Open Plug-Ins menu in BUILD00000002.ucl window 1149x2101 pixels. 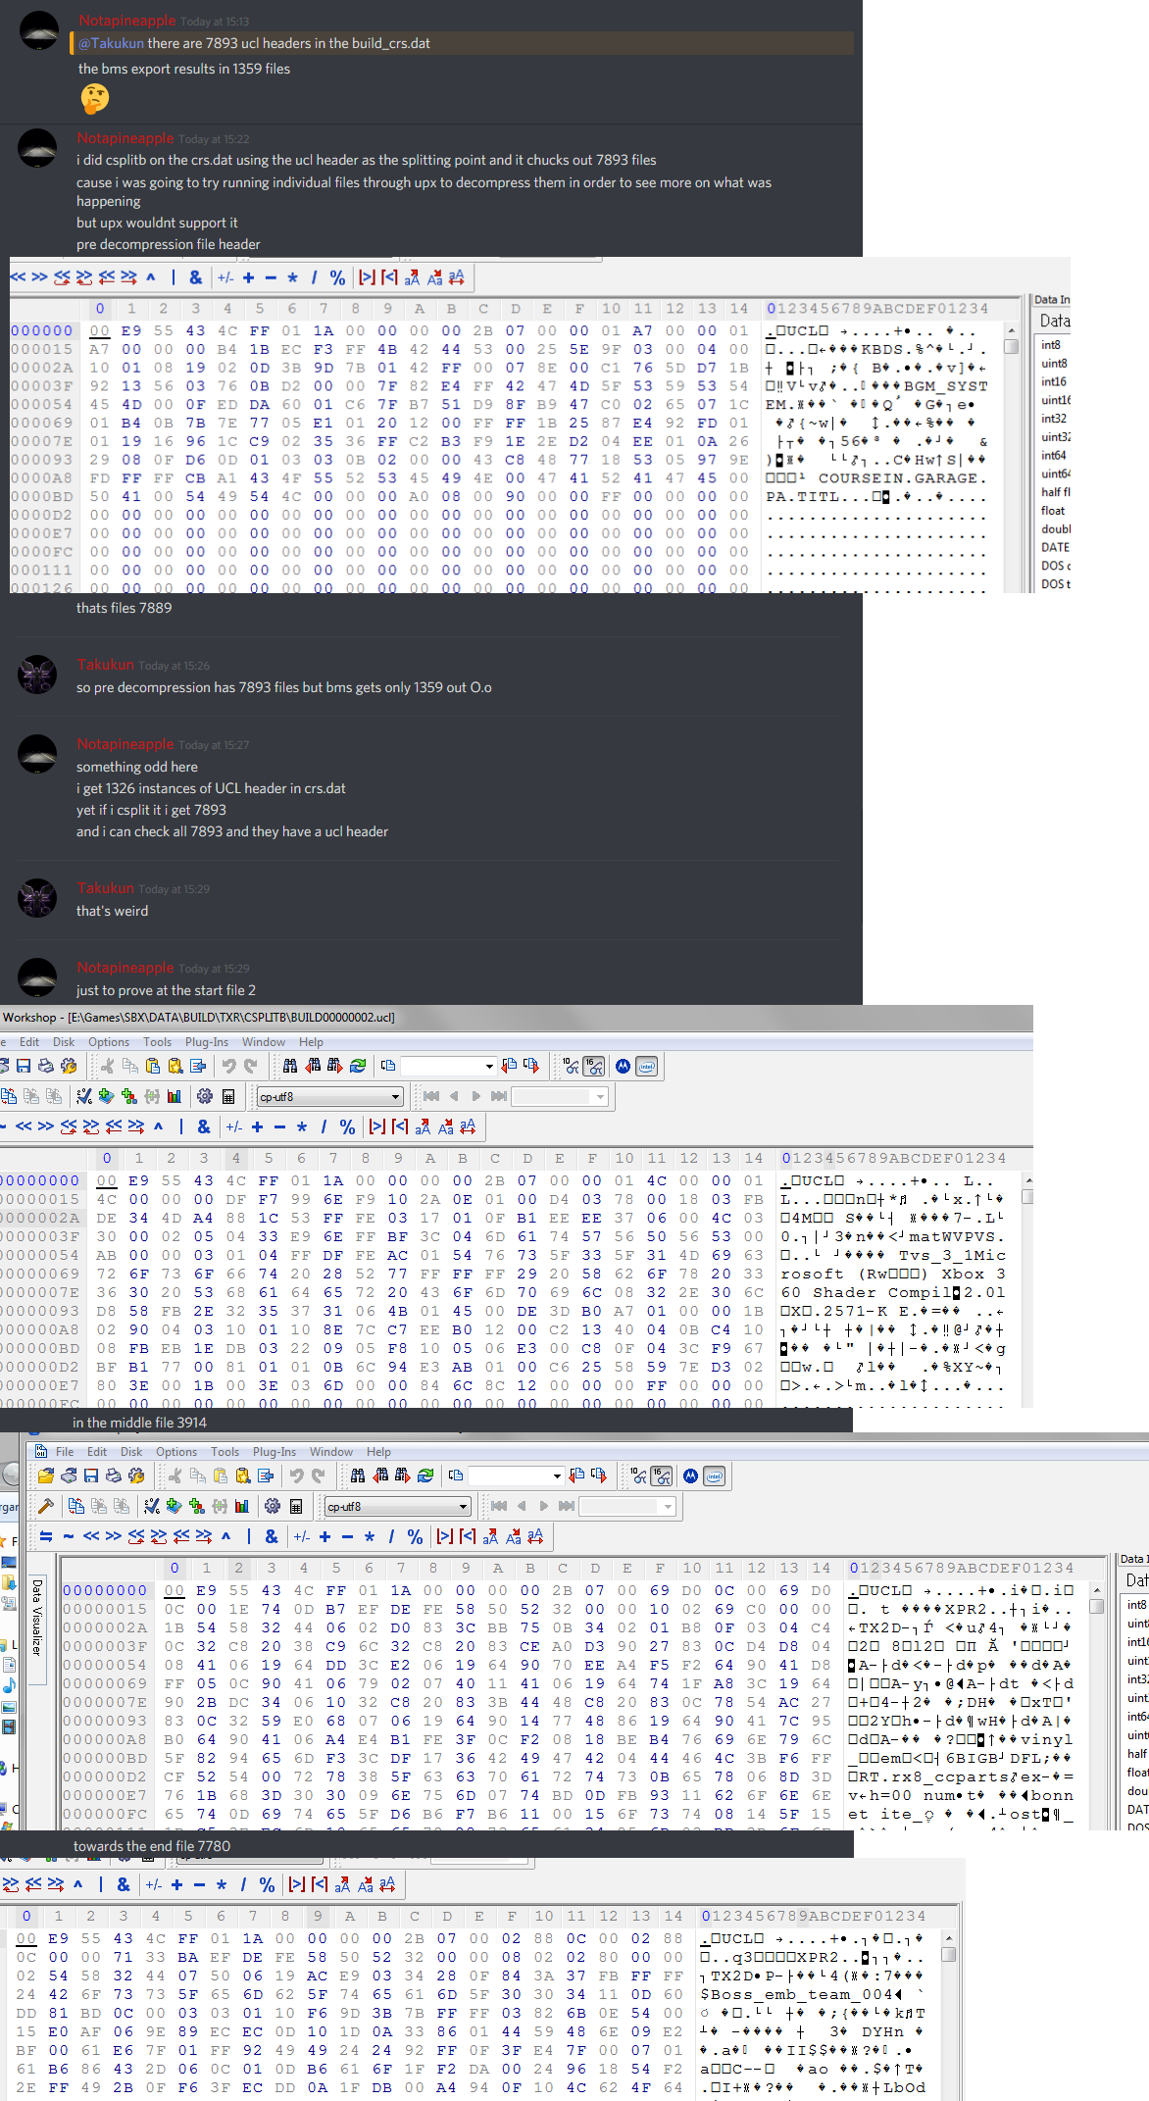click(x=207, y=1042)
